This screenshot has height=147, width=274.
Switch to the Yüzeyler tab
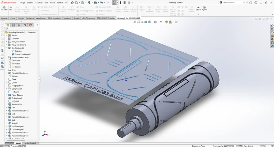21,18
